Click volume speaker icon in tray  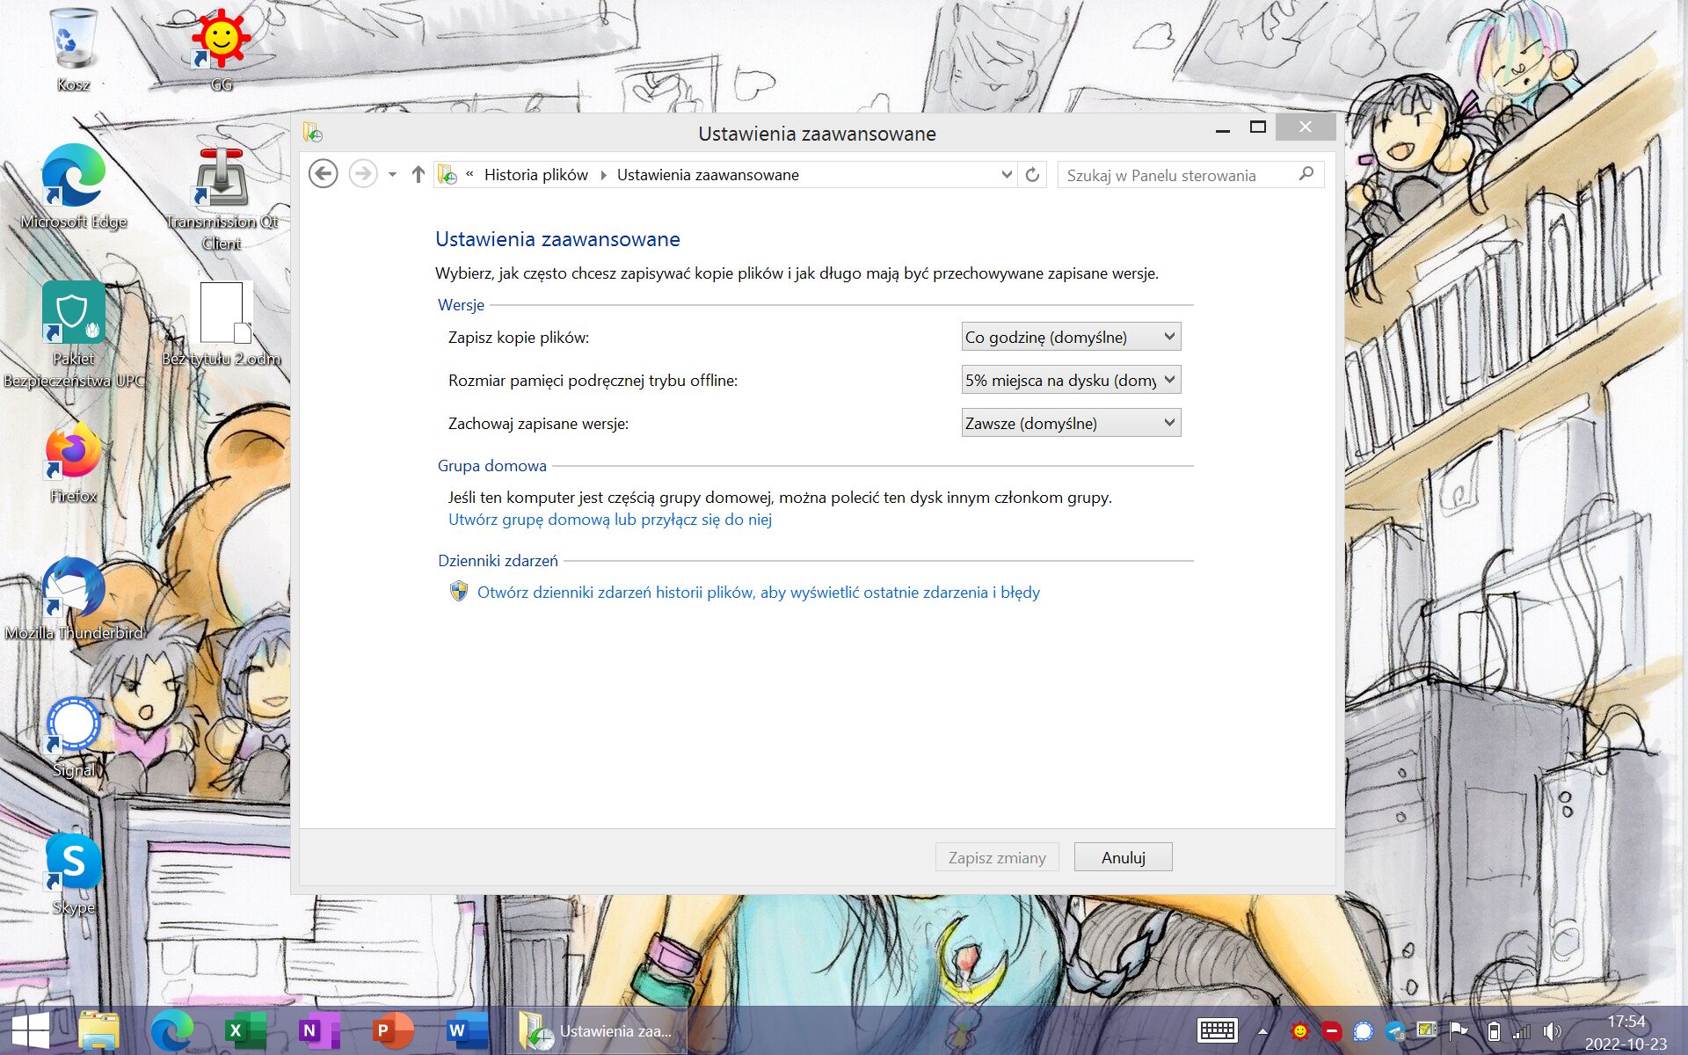(x=1553, y=1031)
